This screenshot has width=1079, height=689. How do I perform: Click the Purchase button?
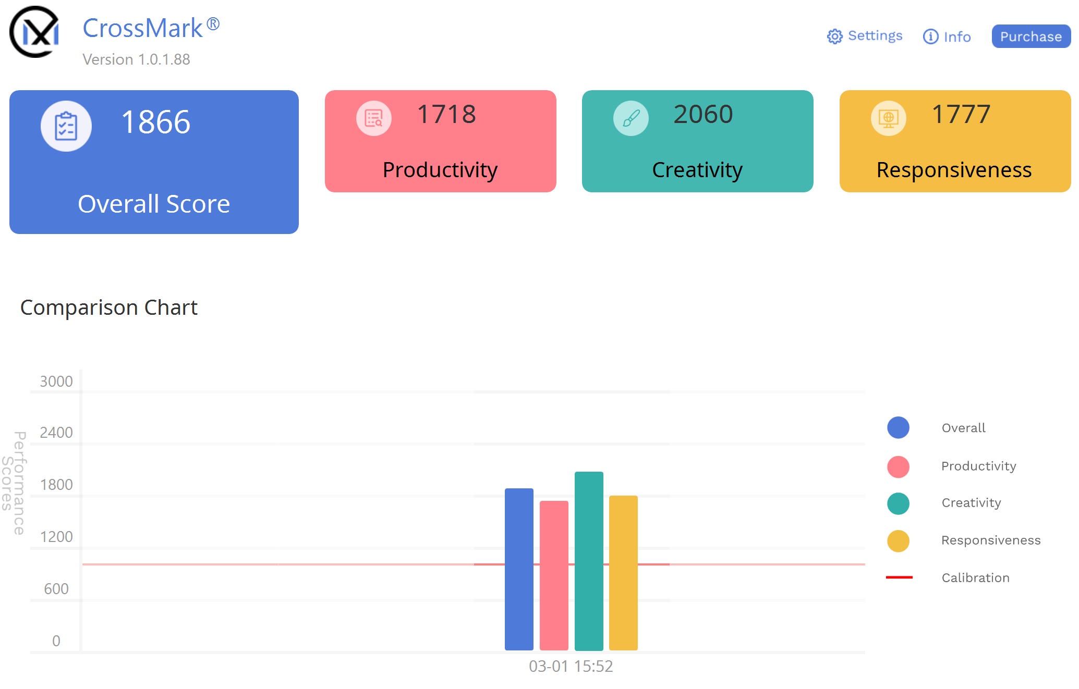point(1031,36)
